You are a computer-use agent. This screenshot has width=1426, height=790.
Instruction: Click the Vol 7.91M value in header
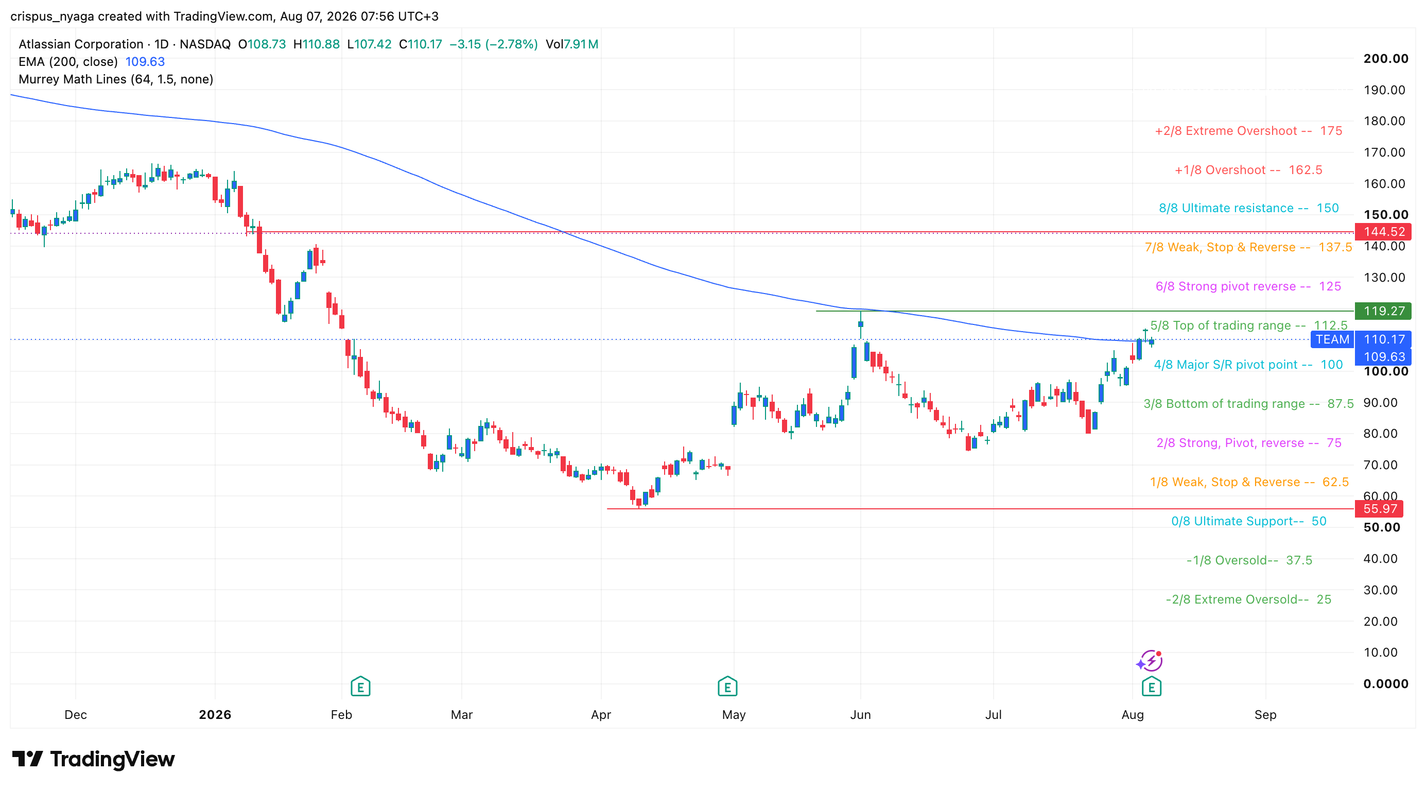pyautogui.click(x=572, y=44)
